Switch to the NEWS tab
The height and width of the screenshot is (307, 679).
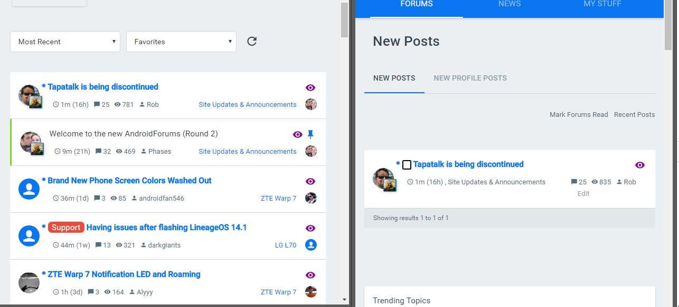[510, 4]
